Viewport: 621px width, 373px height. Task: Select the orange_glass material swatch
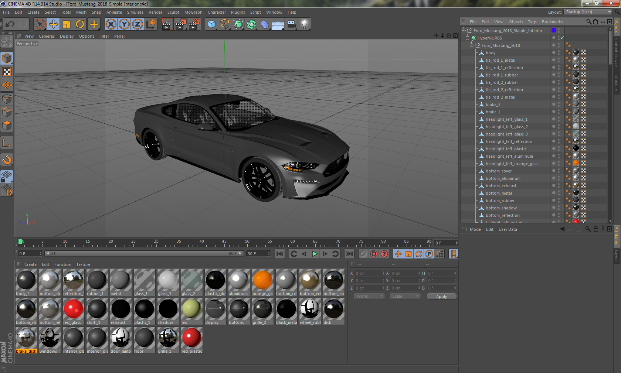click(x=263, y=283)
